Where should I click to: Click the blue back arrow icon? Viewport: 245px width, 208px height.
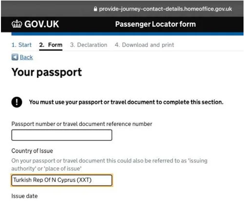pyautogui.click(x=15, y=57)
